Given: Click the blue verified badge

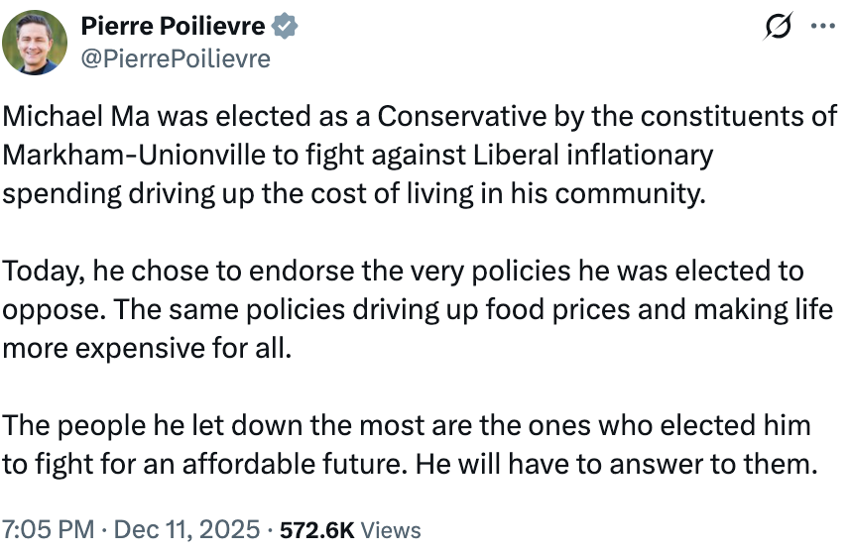Looking at the screenshot, I should click(x=286, y=27).
